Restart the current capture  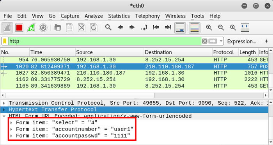coord(31,28)
